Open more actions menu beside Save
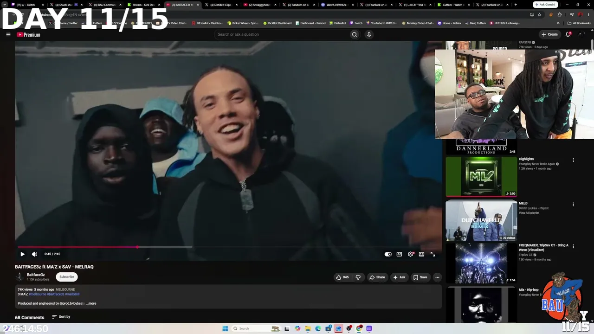The image size is (594, 334). [x=437, y=277]
